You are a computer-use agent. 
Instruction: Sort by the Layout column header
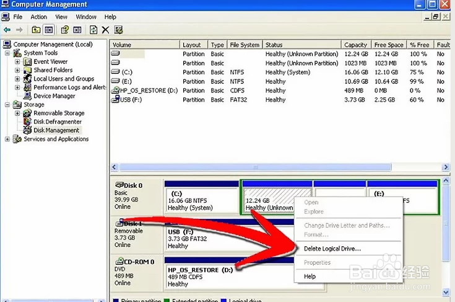(x=194, y=45)
